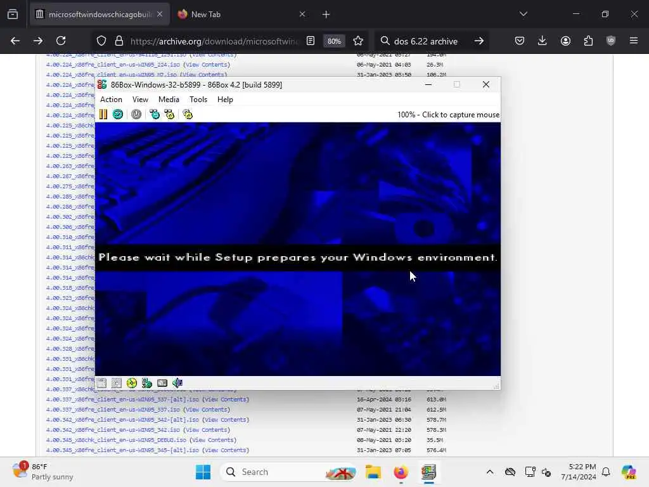Image resolution: width=649 pixels, height=487 pixels.
Task: Open the Action menu in 86Box
Action: (111, 100)
